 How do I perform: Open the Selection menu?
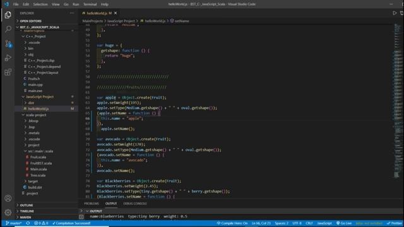pyautogui.click(x=40, y=4)
